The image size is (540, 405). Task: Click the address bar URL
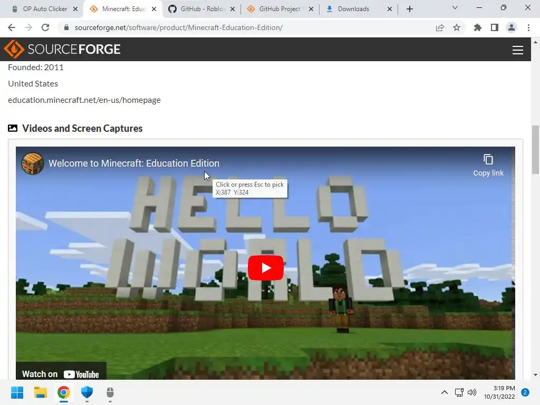(178, 27)
